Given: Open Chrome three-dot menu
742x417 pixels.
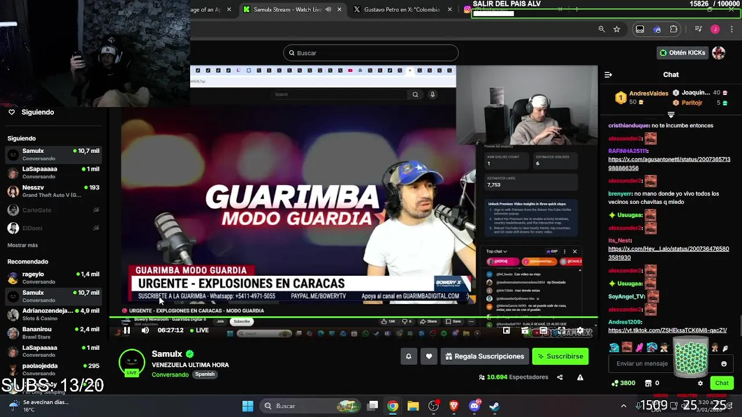Looking at the screenshot, I should [732, 29].
